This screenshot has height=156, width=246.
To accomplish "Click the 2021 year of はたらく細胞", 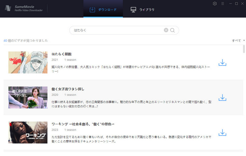I will click(x=55, y=60).
